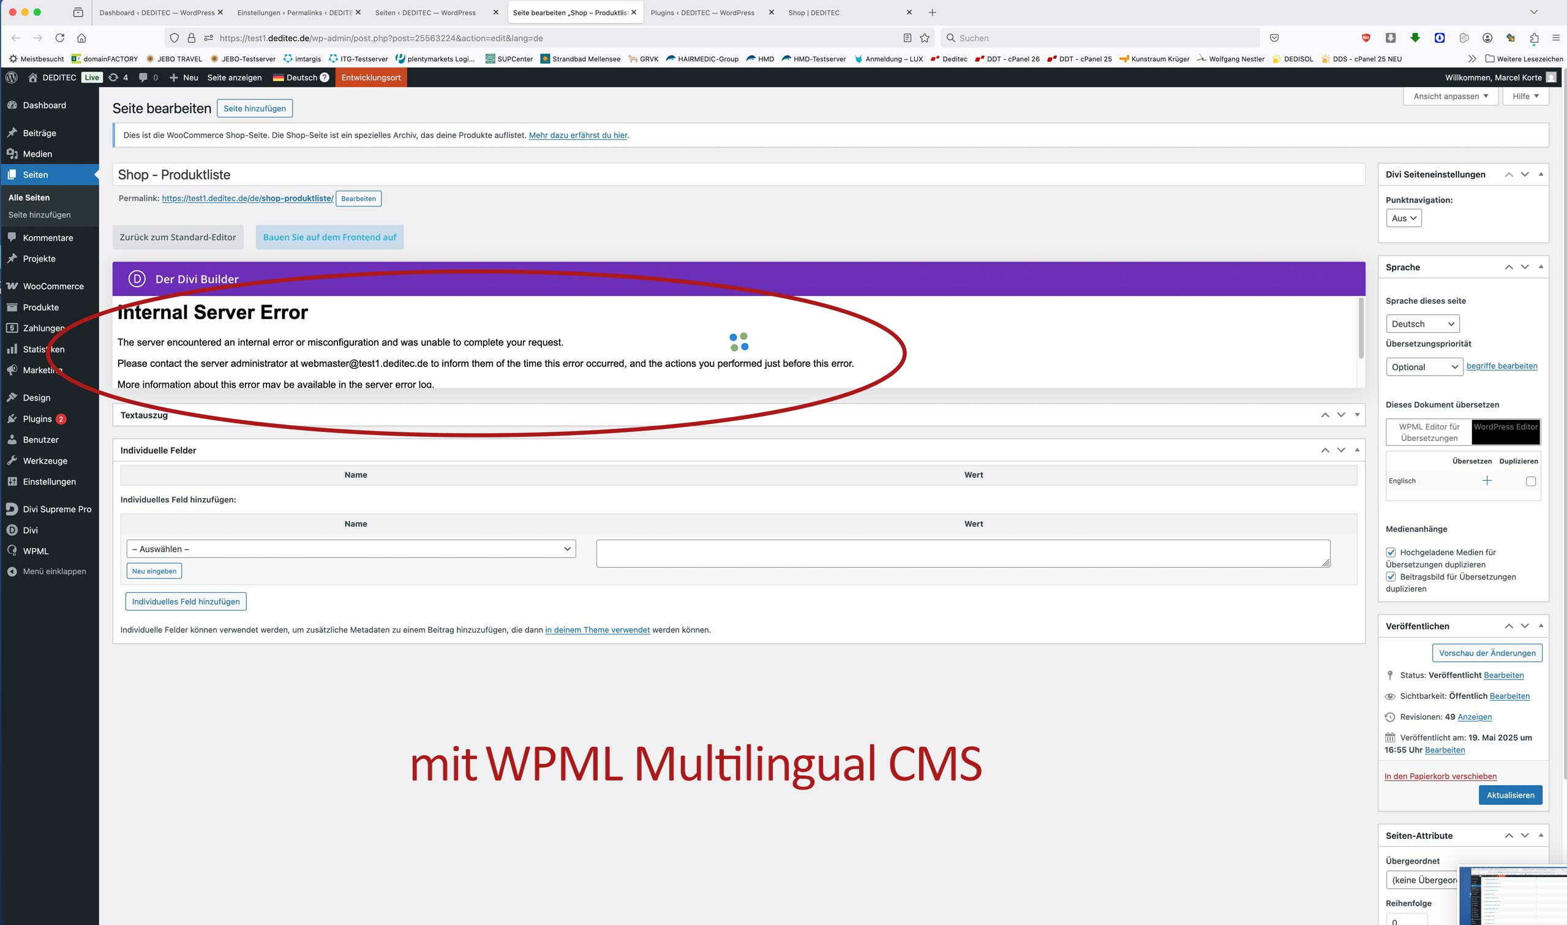Open the Übersetzungspriorität Optional dropdown
This screenshot has height=925, width=1567.
point(1424,367)
